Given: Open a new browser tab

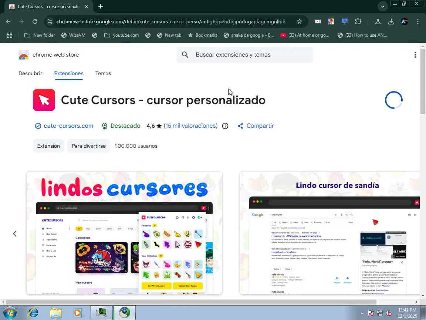Looking at the screenshot, I should point(101,6).
